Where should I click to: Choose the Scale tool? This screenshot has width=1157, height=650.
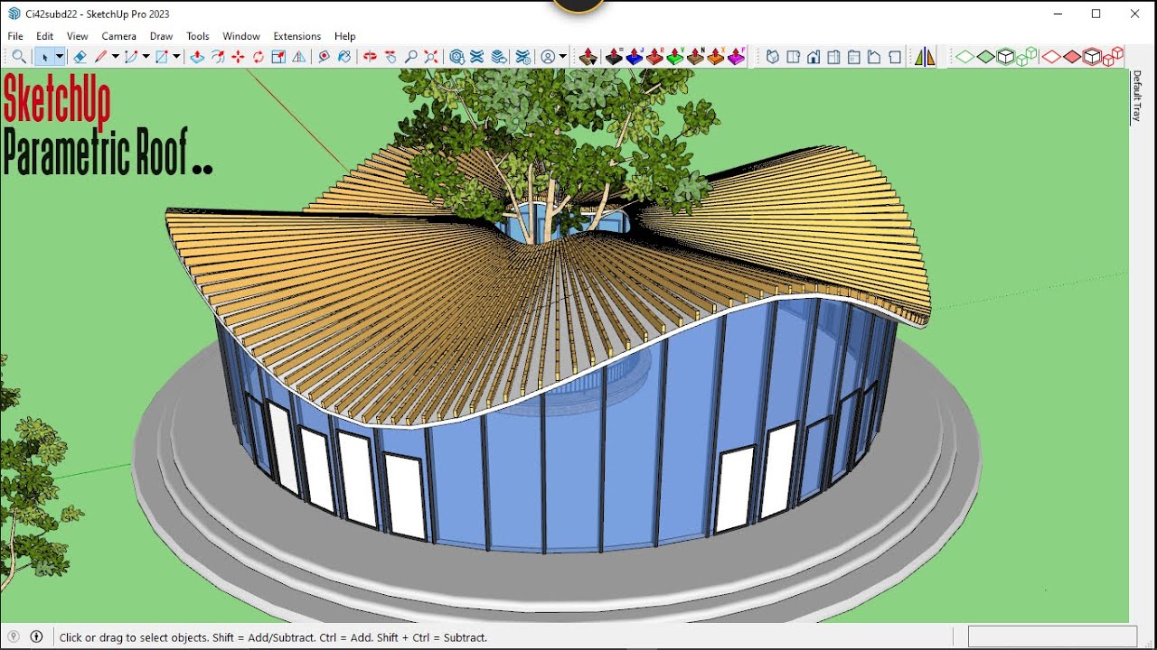click(x=278, y=57)
